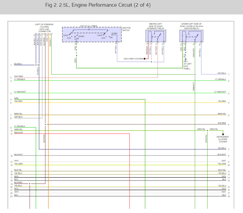
Task: Select the BLK/YEL label at left pin 15
Action: [18, 170]
